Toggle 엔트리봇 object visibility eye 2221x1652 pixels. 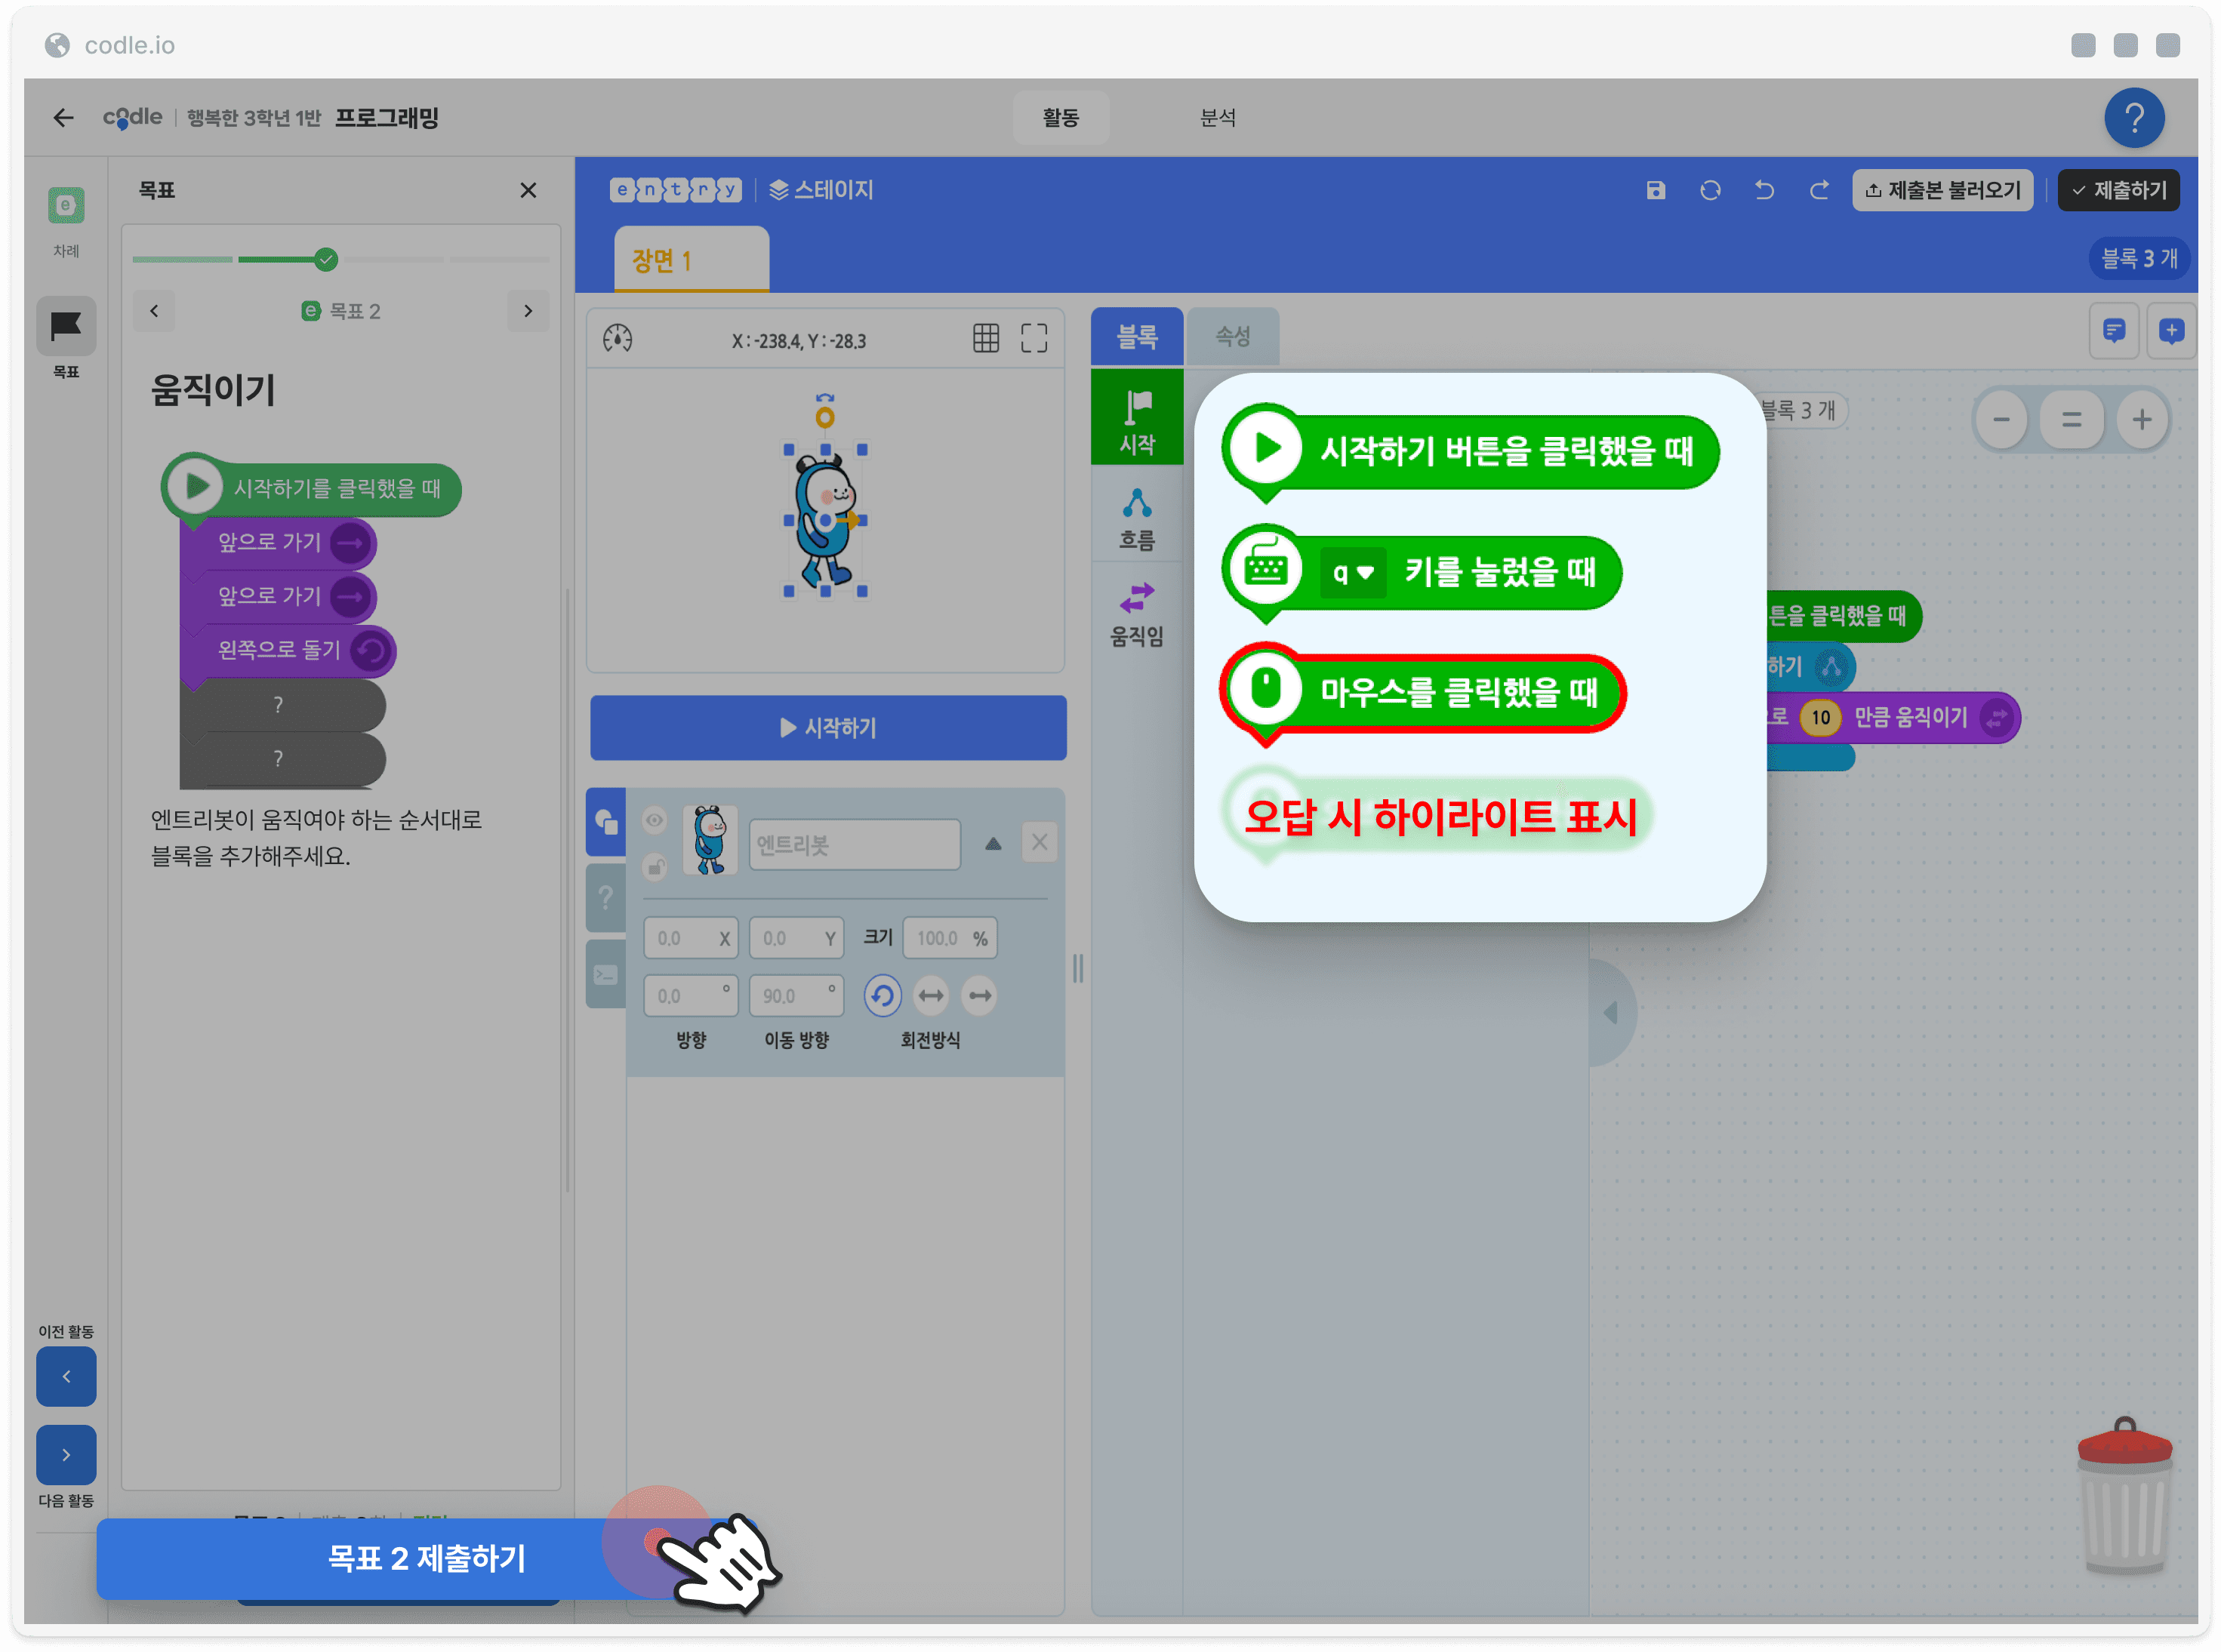coord(655,820)
